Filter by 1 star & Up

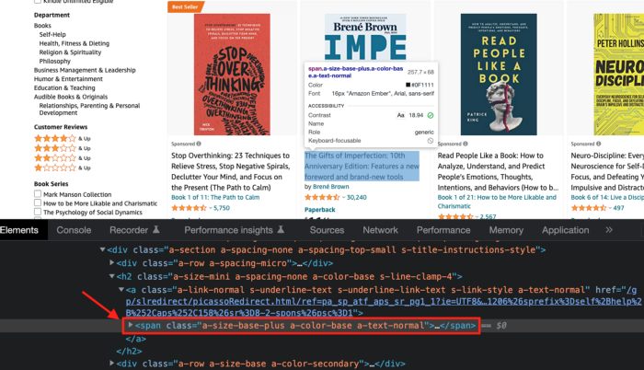[63, 168]
